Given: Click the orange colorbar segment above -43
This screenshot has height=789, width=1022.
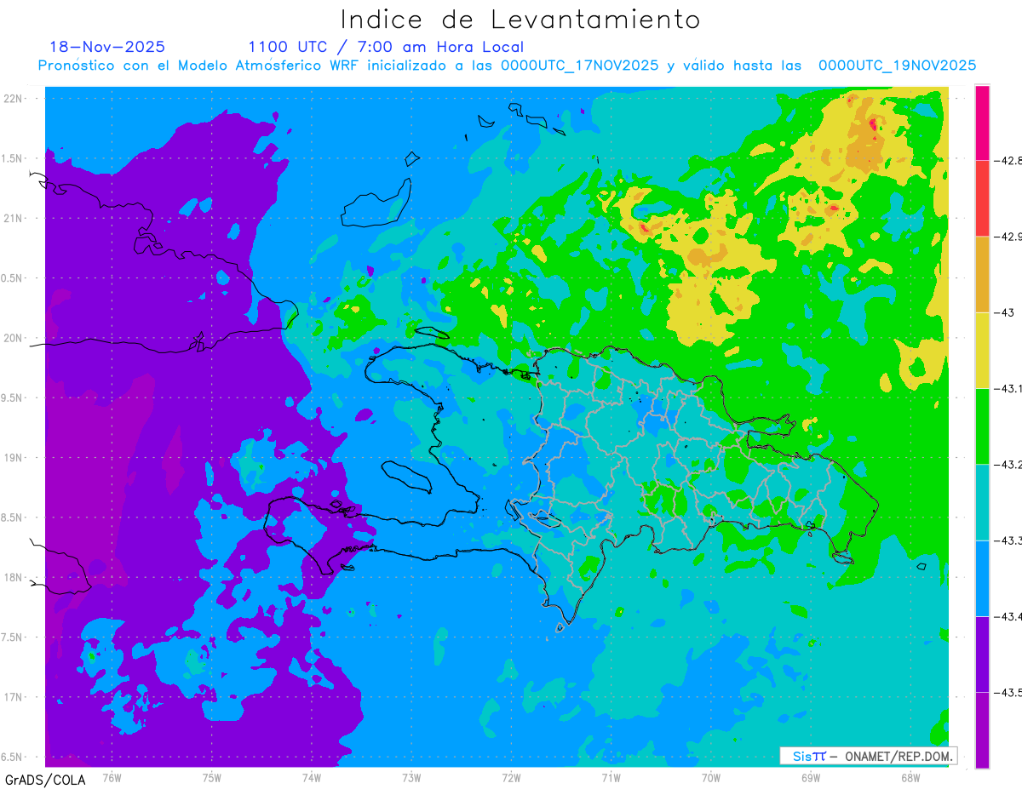Looking at the screenshot, I should click(x=982, y=274).
